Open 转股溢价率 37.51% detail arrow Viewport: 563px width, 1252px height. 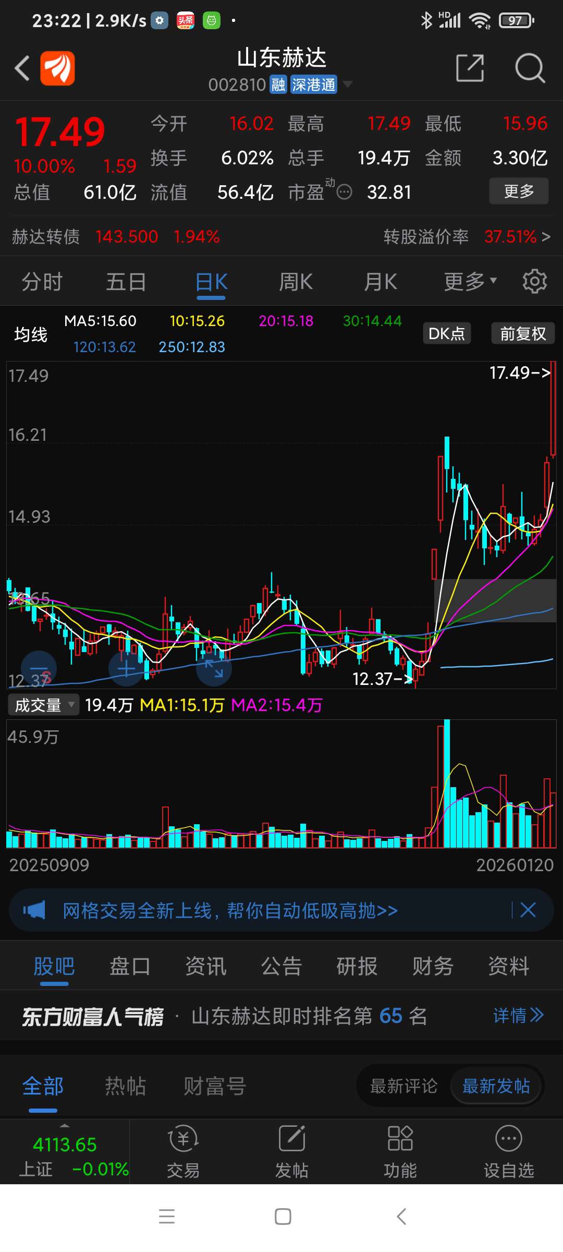click(x=545, y=237)
